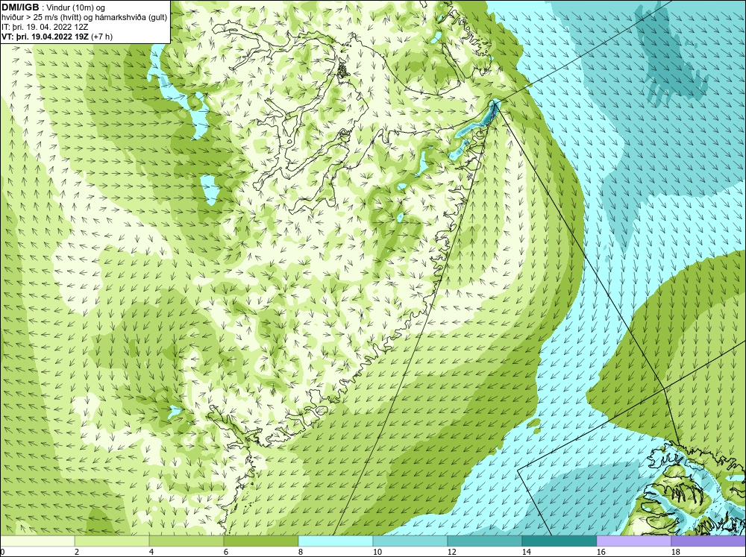Click the legend label '0'
The width and height of the screenshot is (746, 557).
click(2, 552)
